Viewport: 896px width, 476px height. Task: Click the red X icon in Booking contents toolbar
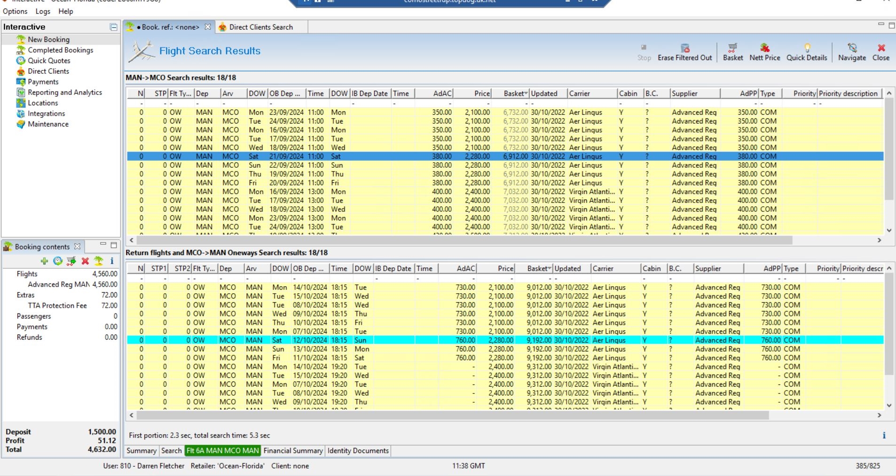(x=85, y=261)
